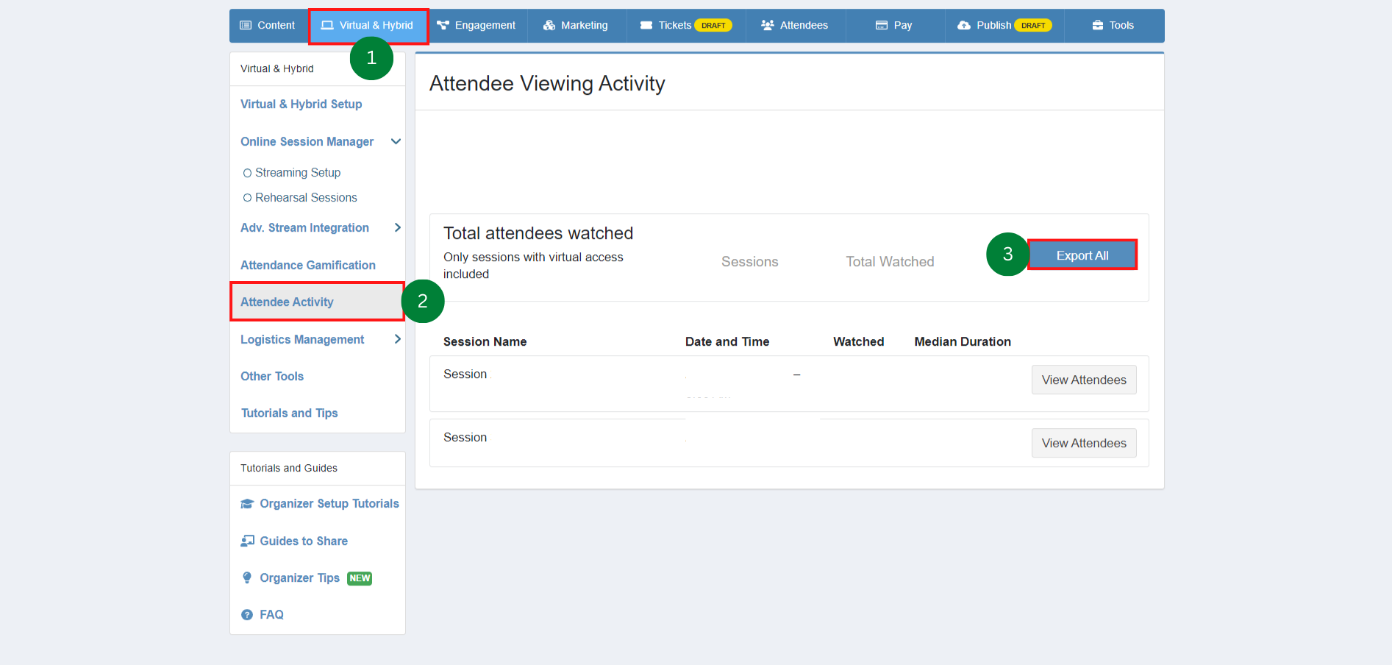Open the FAQ question mark icon
The width and height of the screenshot is (1392, 665).
pos(247,615)
